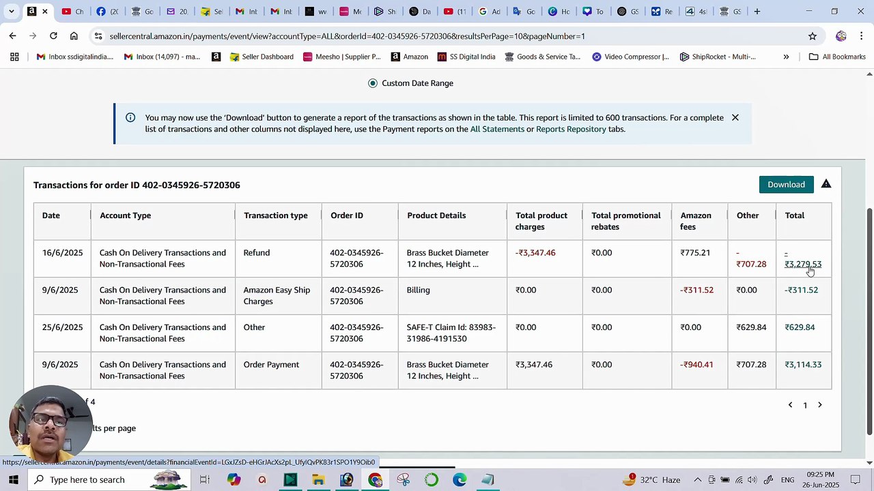This screenshot has width=874, height=491.
Task: Open Task View on the taskbar
Action: 204,480
